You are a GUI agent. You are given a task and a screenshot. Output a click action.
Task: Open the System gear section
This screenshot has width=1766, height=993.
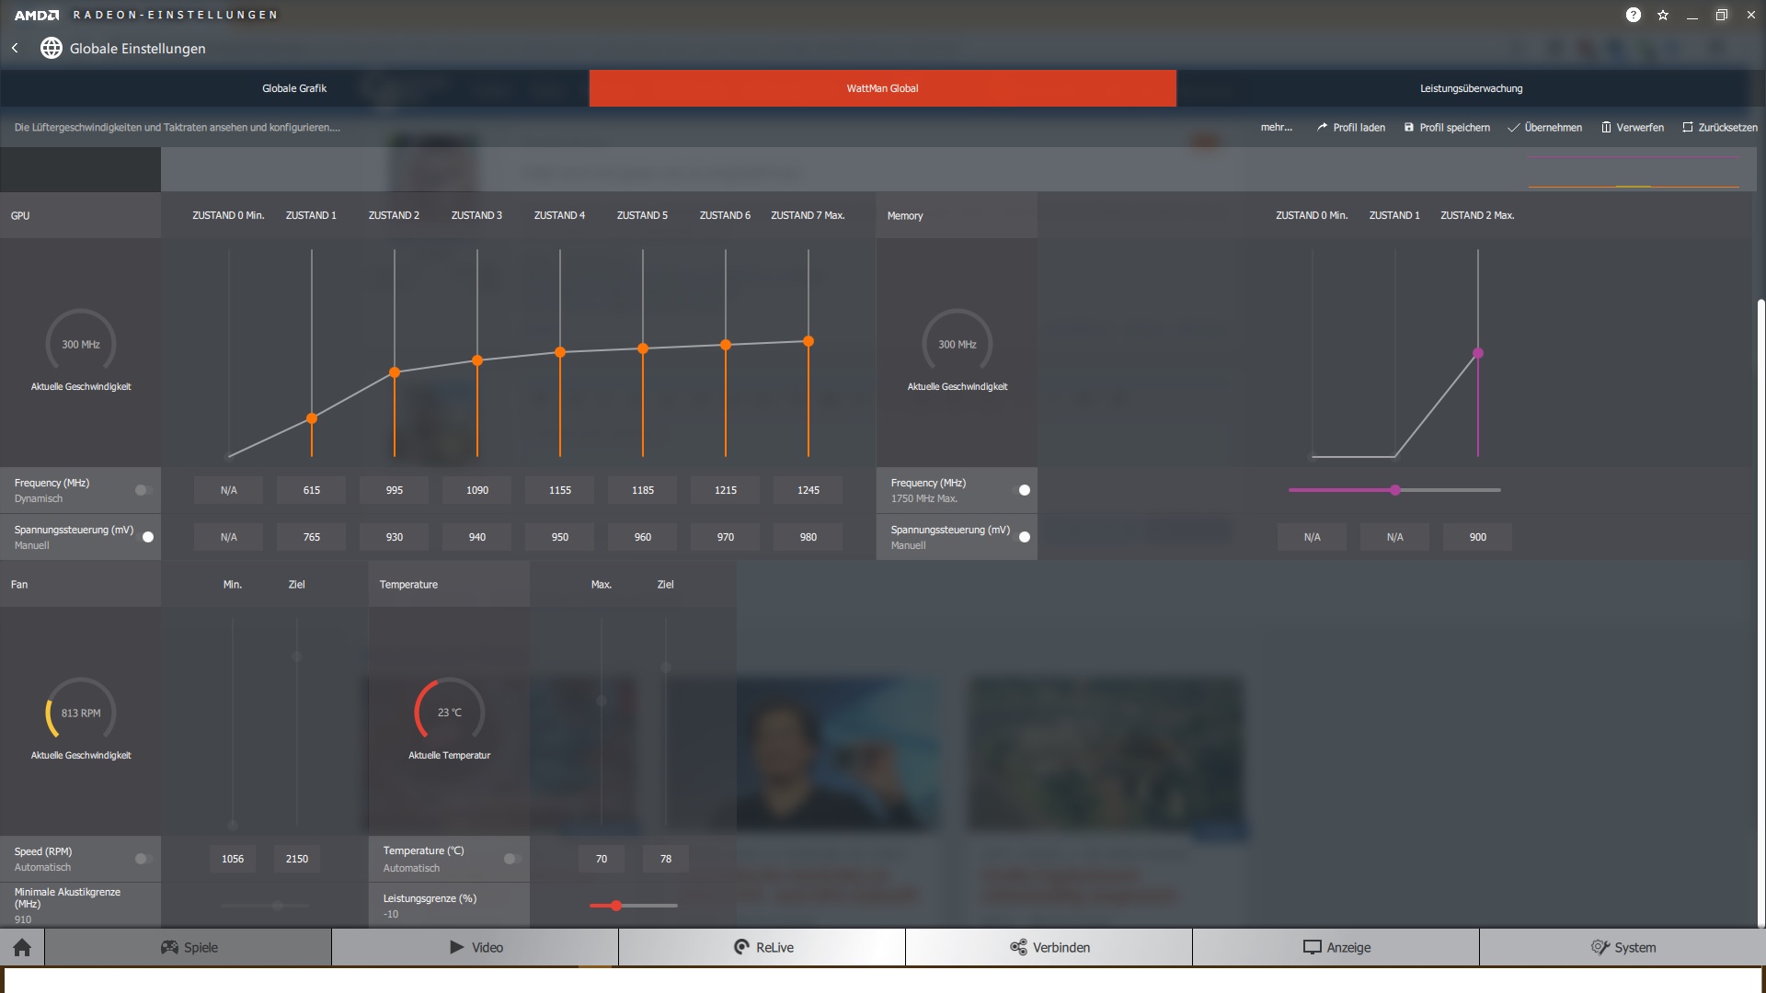point(1623,947)
